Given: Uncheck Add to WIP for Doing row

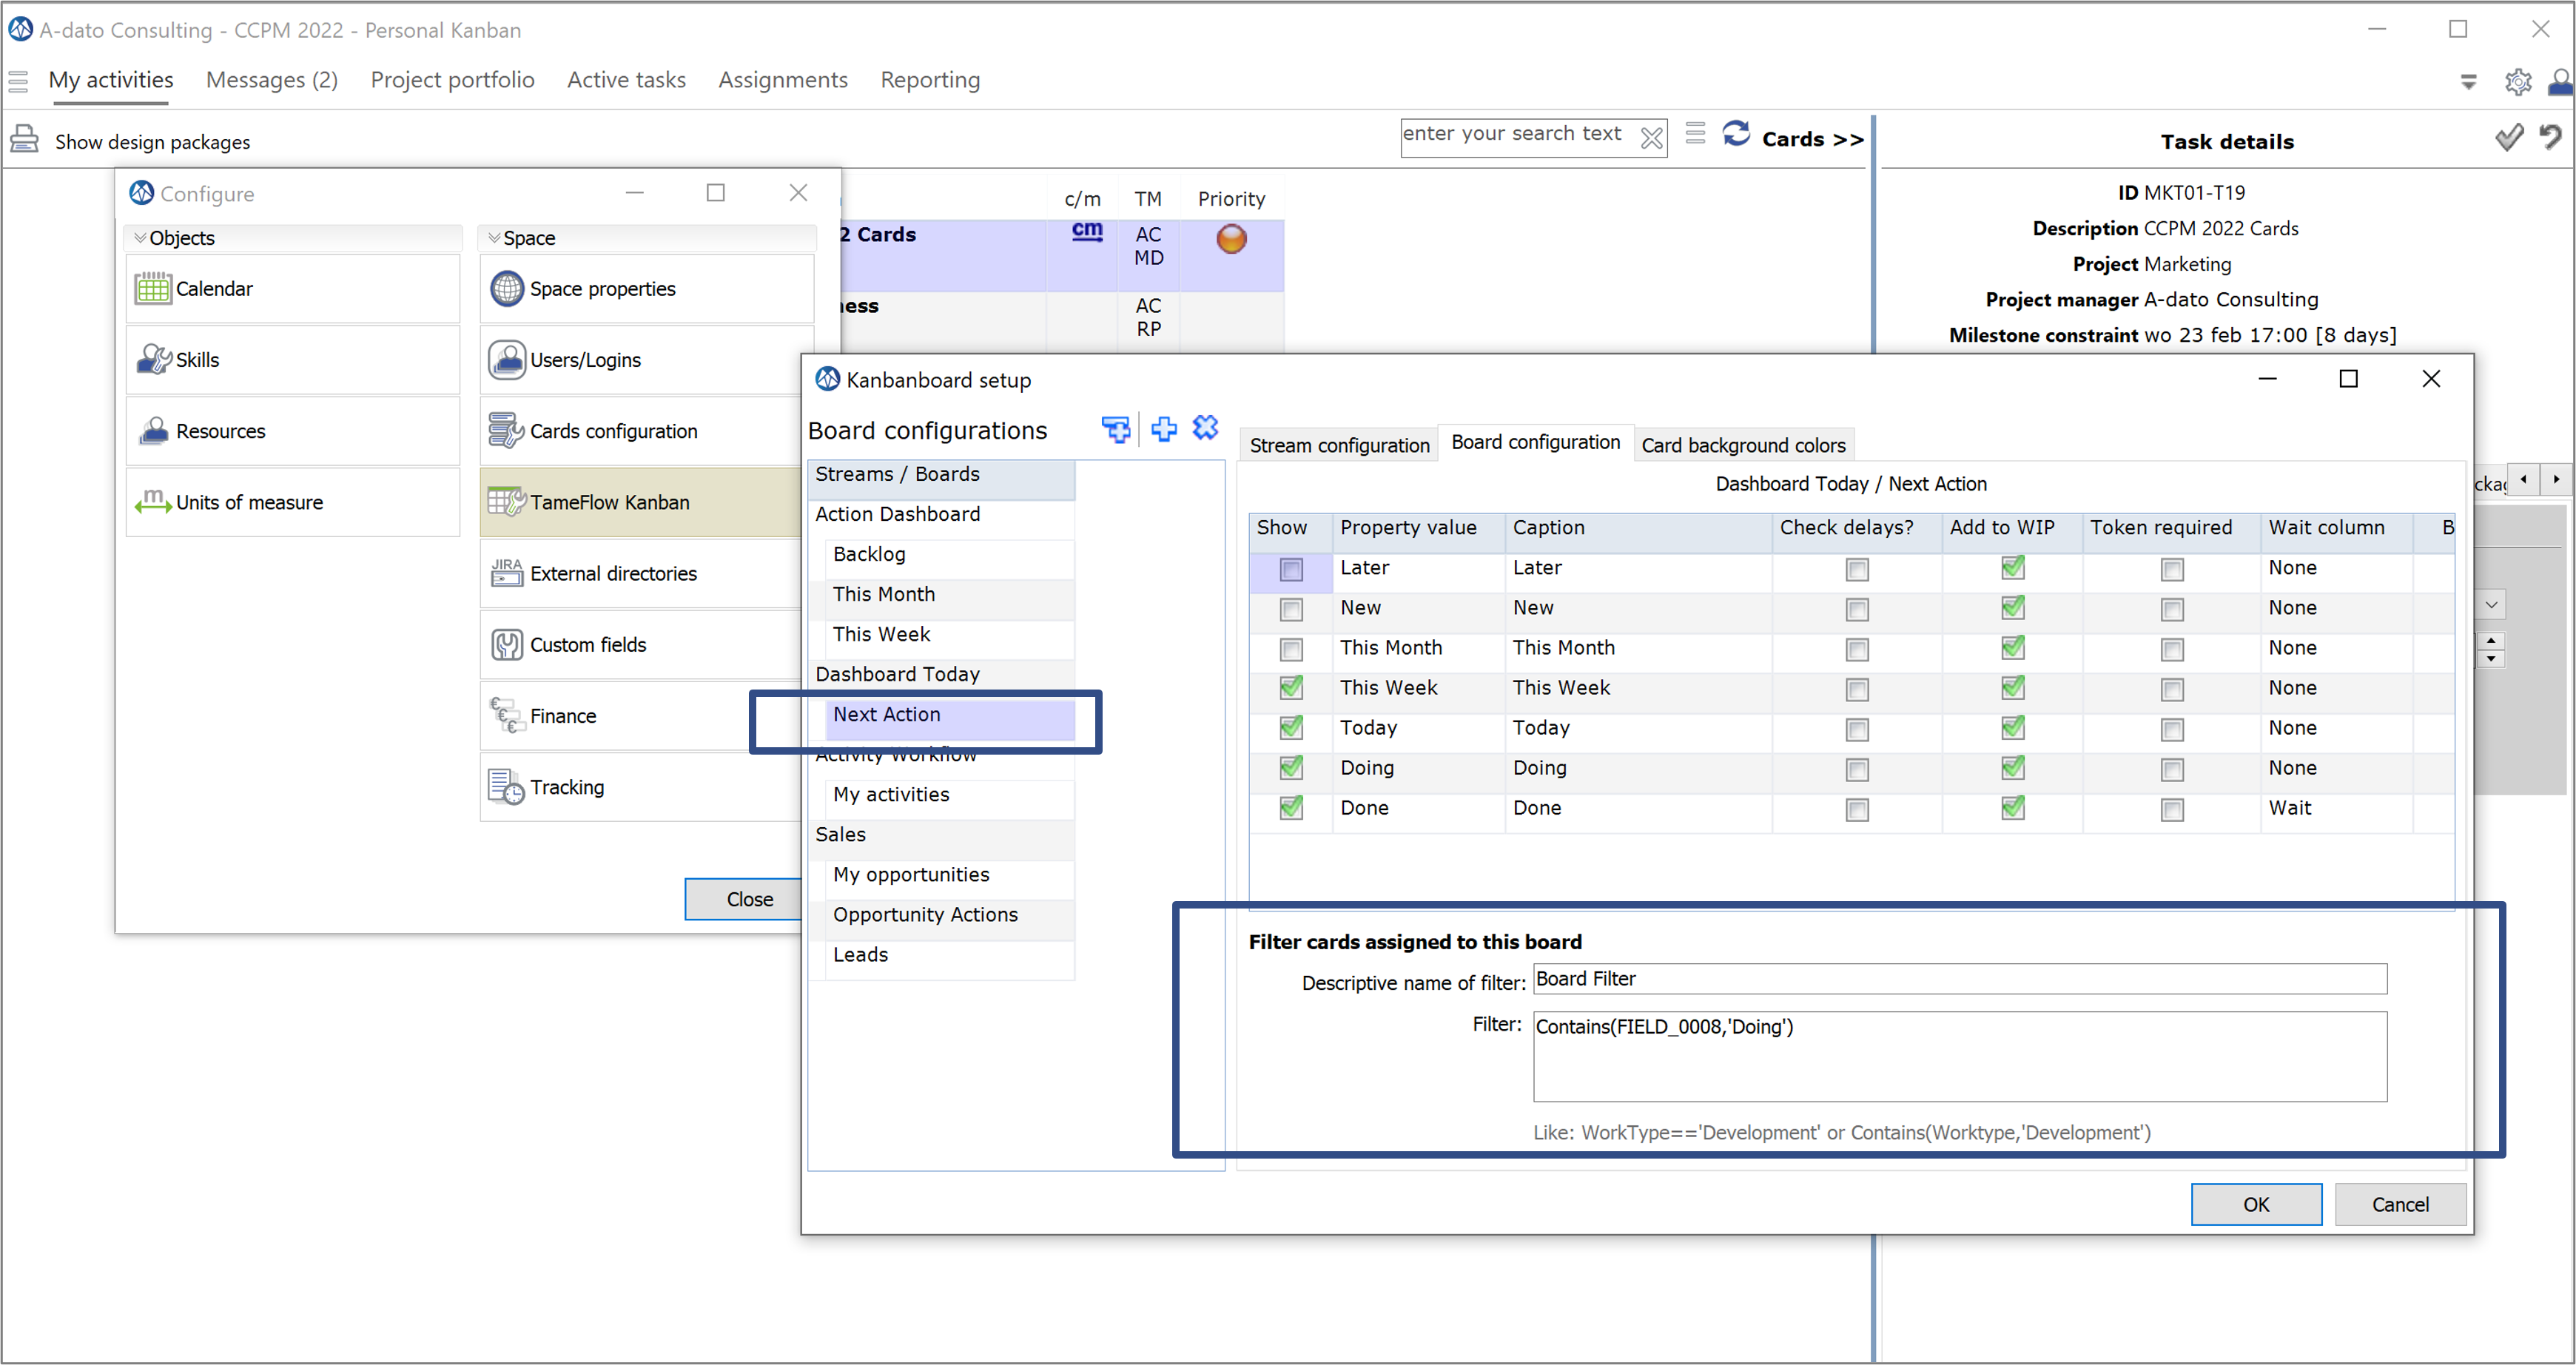Looking at the screenshot, I should (2012, 768).
